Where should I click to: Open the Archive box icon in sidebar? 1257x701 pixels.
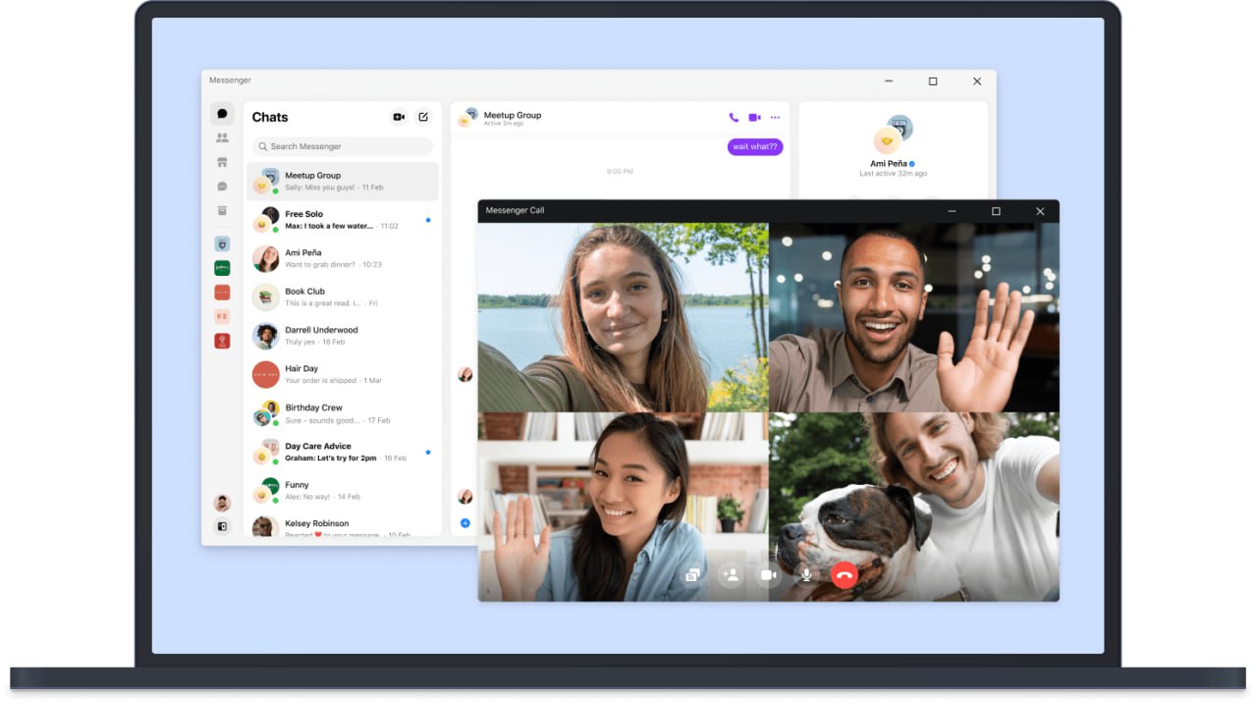point(223,210)
